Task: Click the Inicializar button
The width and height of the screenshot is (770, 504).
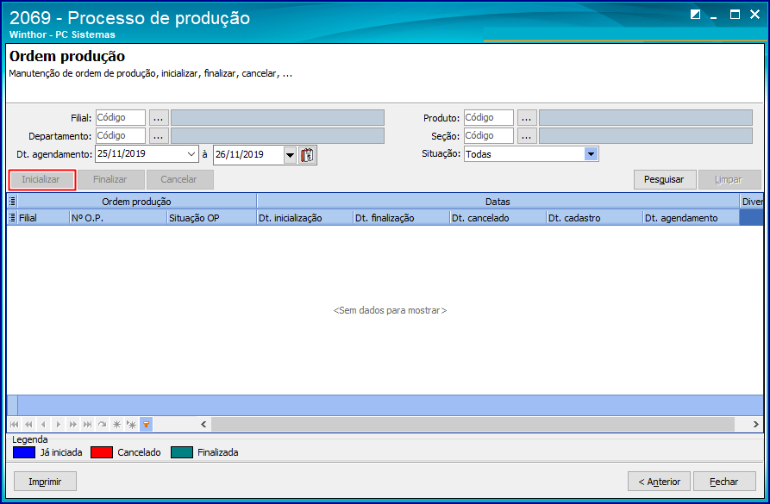Action: pos(41,179)
